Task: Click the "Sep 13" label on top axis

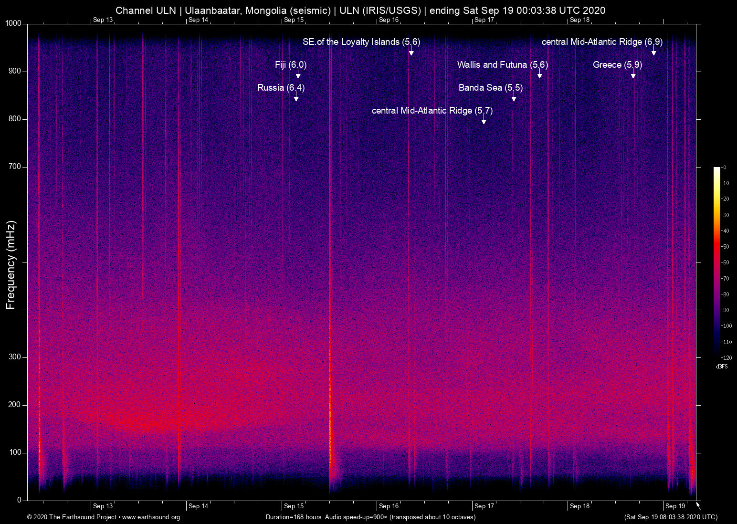Action: pyautogui.click(x=102, y=20)
